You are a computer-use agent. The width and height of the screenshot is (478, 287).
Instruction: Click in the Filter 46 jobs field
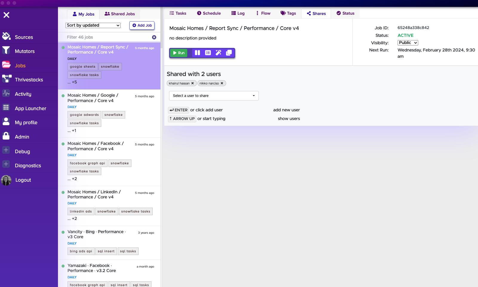tap(108, 37)
